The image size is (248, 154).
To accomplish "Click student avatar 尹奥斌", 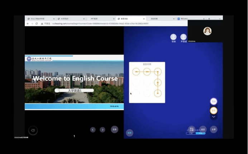I will (183, 37).
